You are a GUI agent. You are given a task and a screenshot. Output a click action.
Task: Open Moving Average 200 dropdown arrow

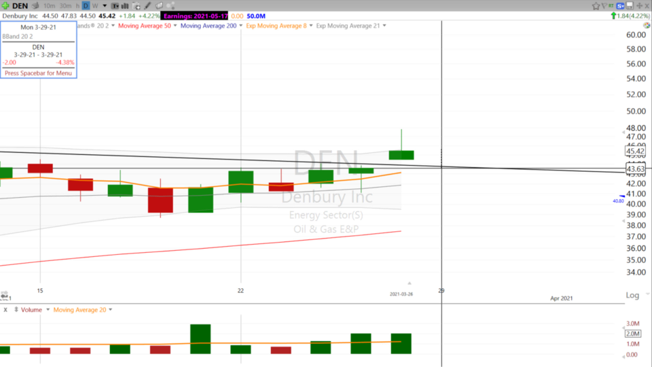(x=240, y=26)
